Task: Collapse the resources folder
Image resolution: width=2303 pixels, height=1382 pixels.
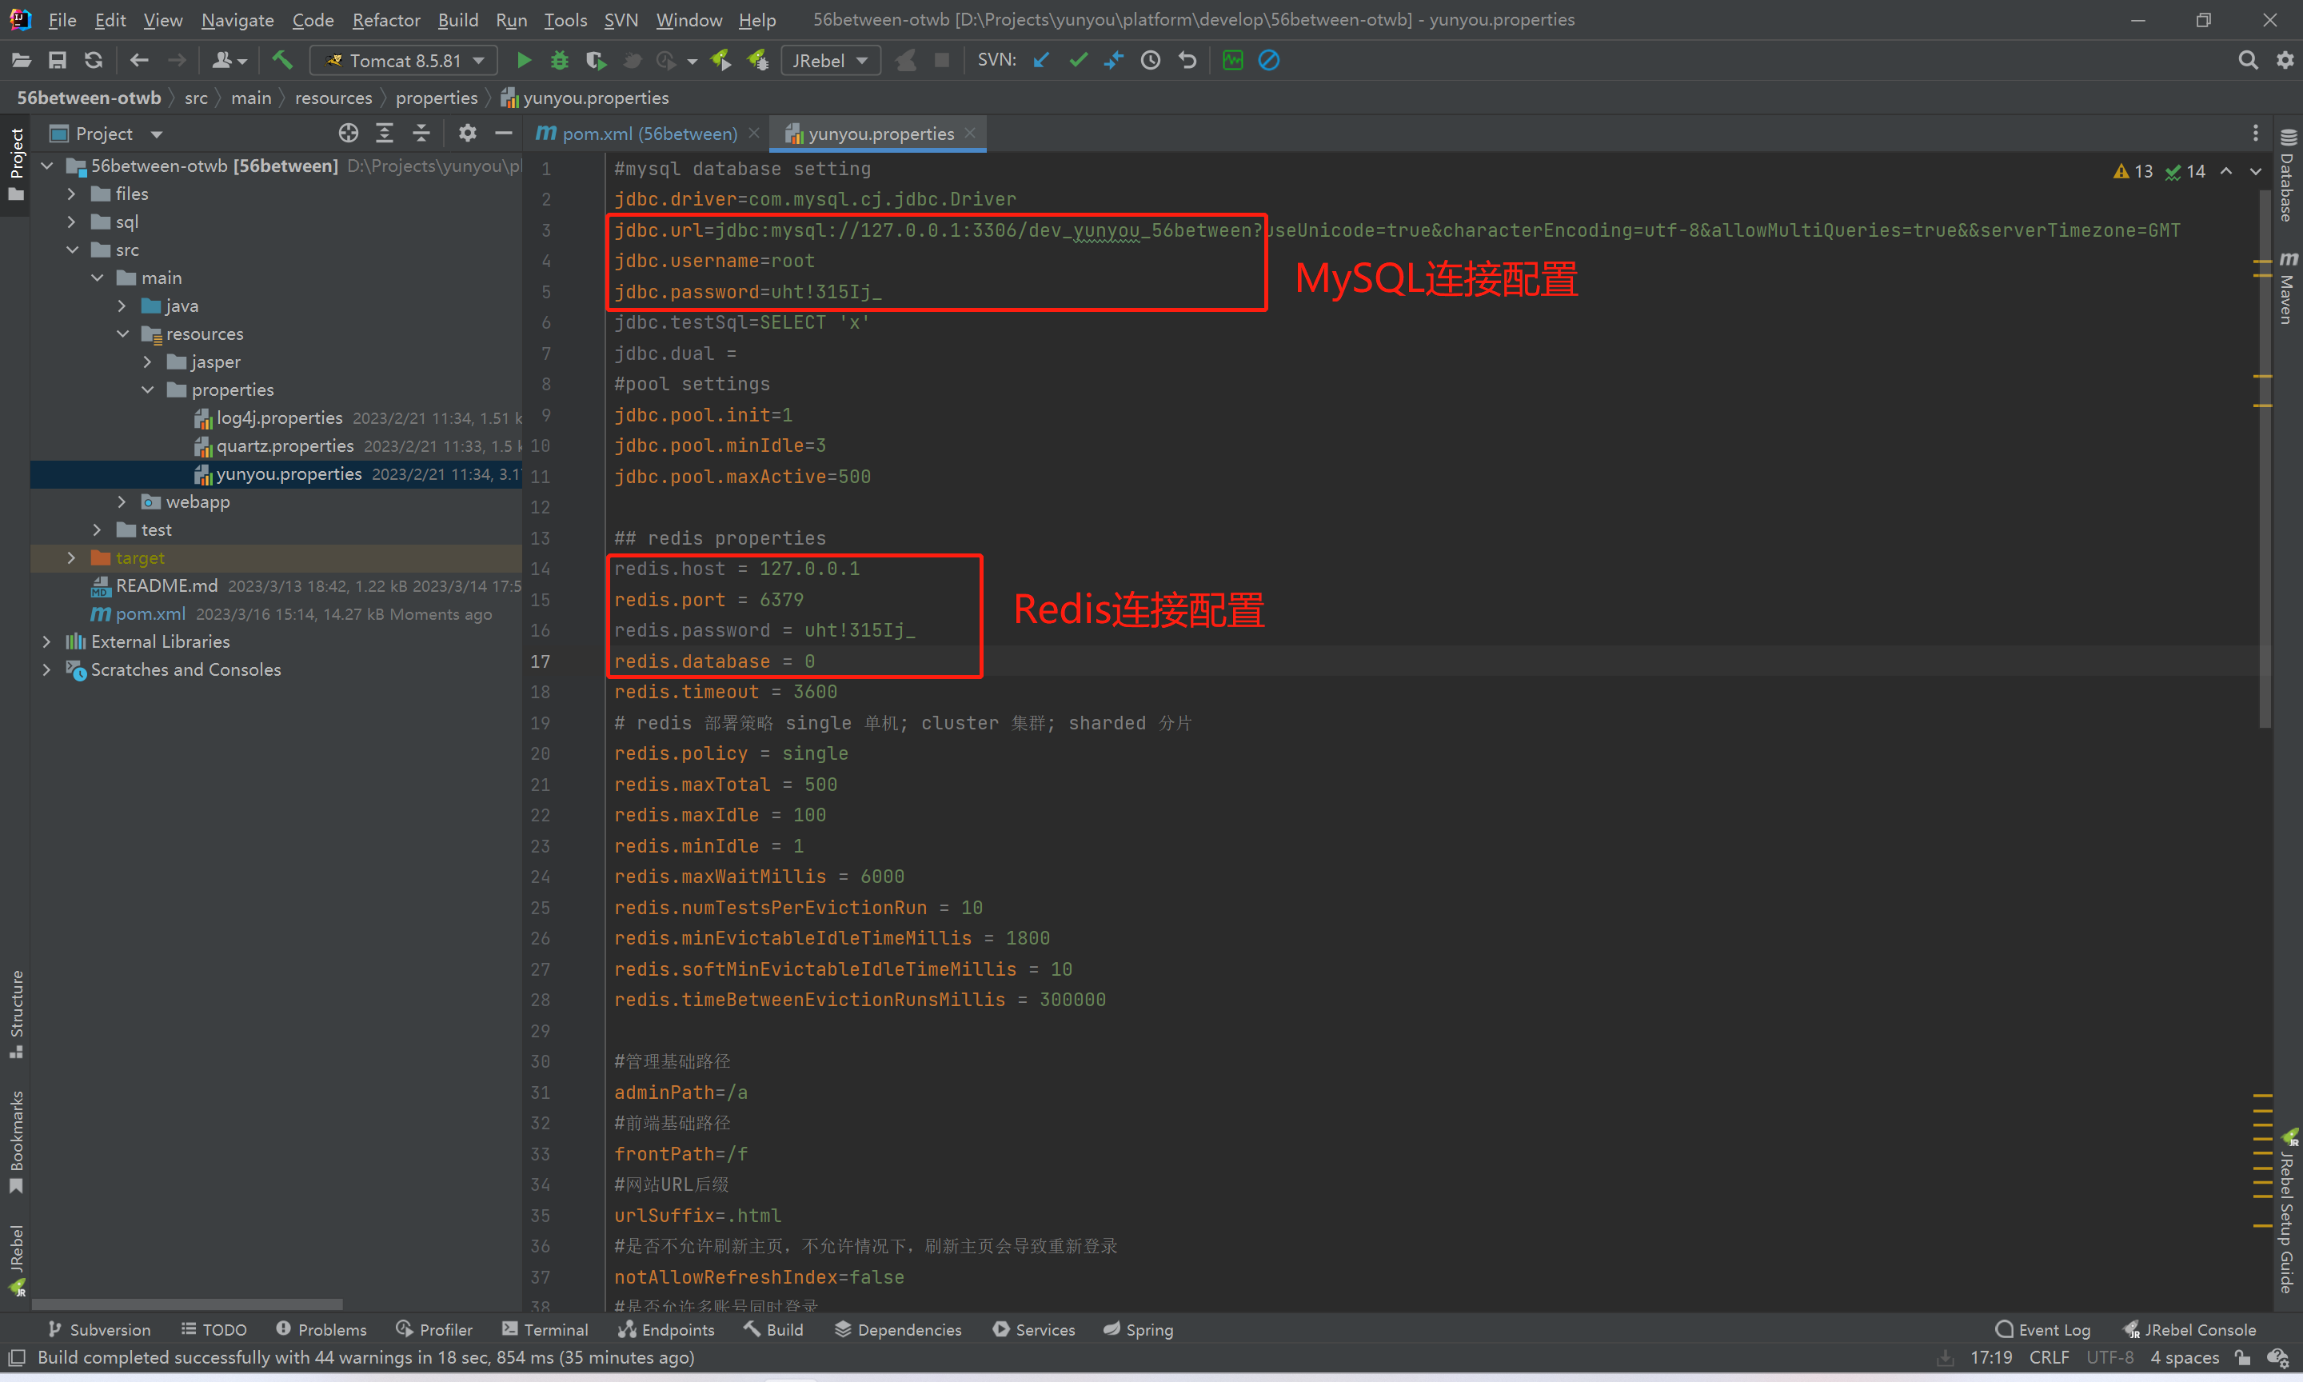Action: pos(122,334)
